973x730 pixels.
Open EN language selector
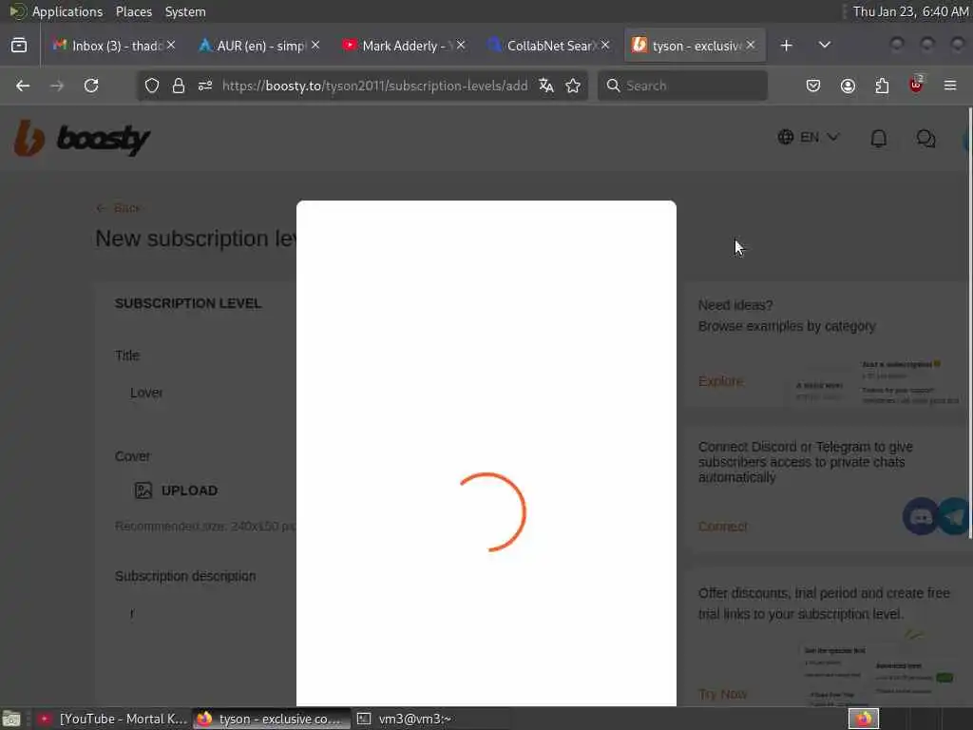(x=809, y=137)
